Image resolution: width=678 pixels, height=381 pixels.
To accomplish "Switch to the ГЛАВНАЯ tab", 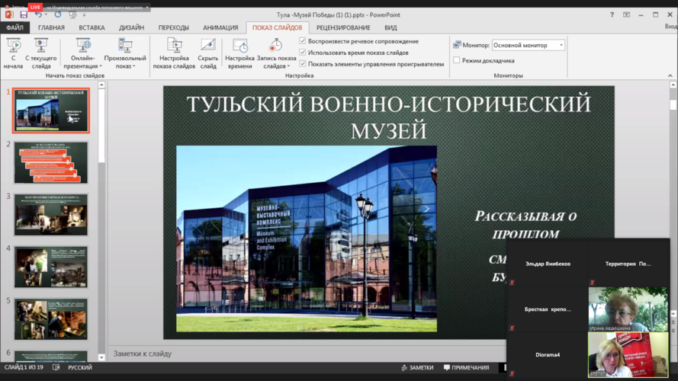I will coord(51,27).
